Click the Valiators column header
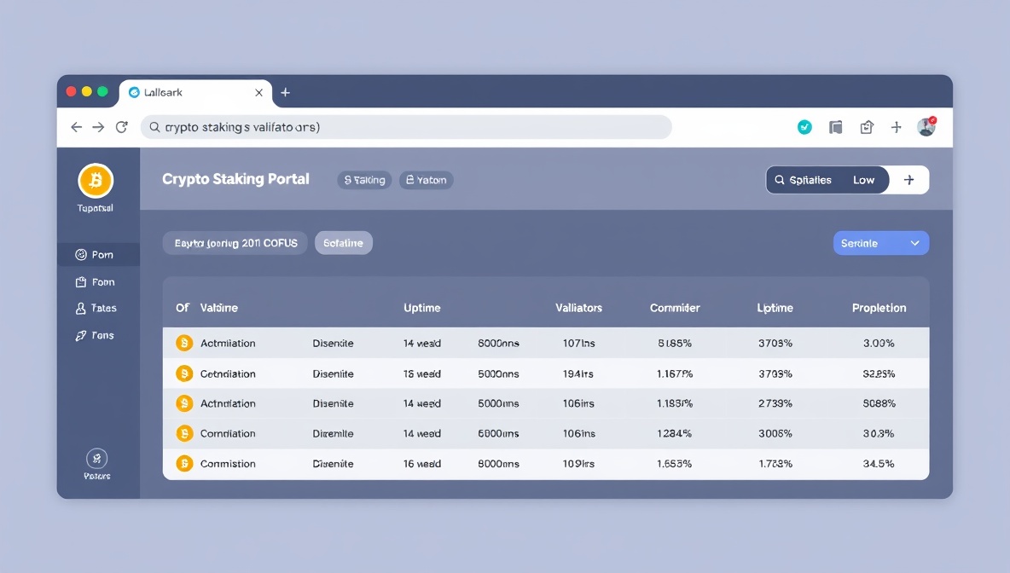The height and width of the screenshot is (573, 1010). 578,308
